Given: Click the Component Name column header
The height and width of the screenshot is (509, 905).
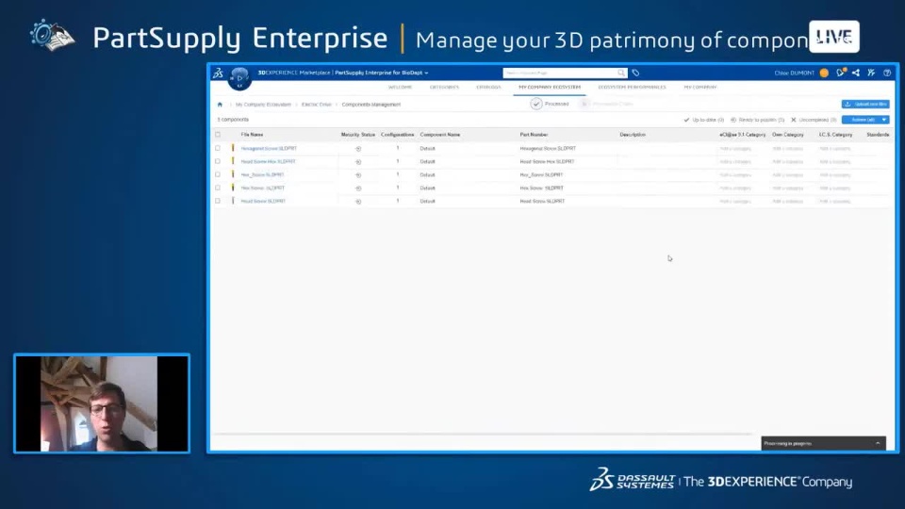Looking at the screenshot, I should coord(440,135).
